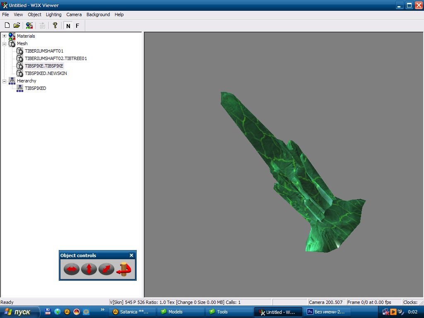The height and width of the screenshot is (318, 424).
Task: Click the horizontal move object control button
Action: point(72,269)
